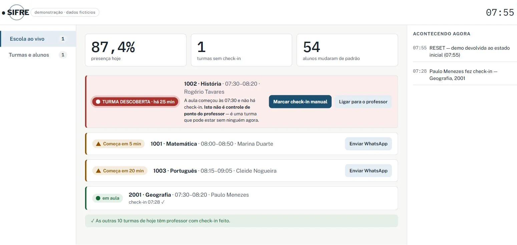Viewport: 517px width, 245px height.
Task: Click the Começa em 20 min warning badge
Action: click(120, 171)
